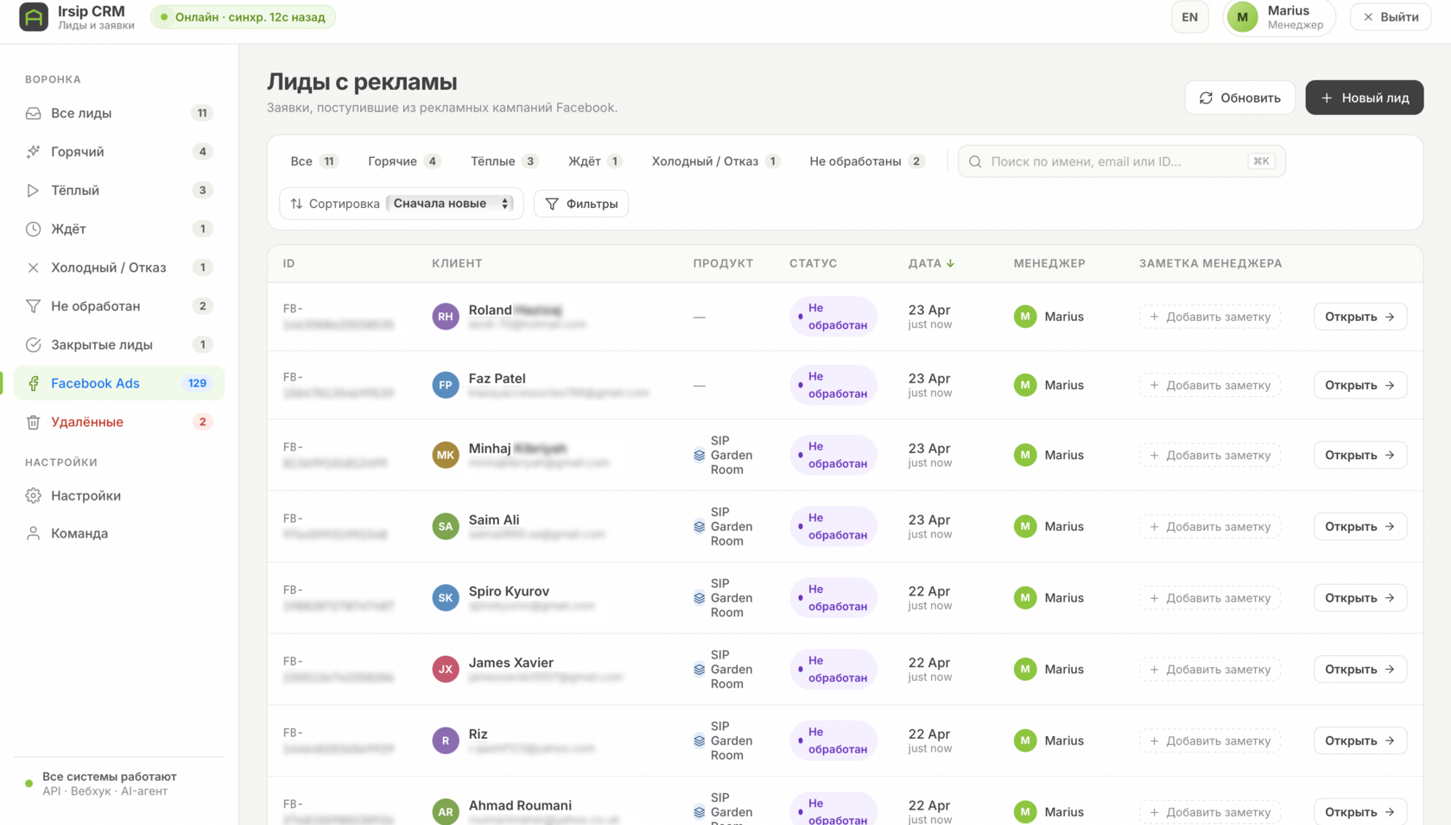This screenshot has width=1451, height=825.
Task: Open the Marius manager profile menu
Action: [1278, 17]
